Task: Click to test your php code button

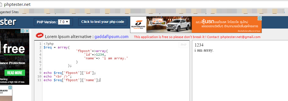Action: 103,22
